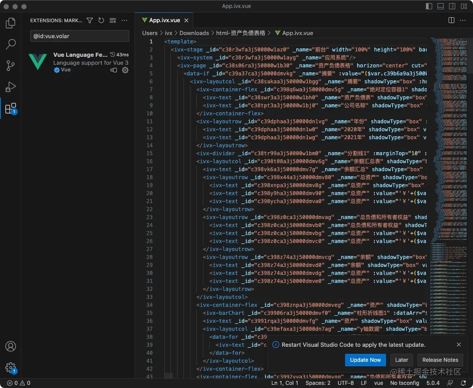Click the <template> tag on line 1

(180, 42)
